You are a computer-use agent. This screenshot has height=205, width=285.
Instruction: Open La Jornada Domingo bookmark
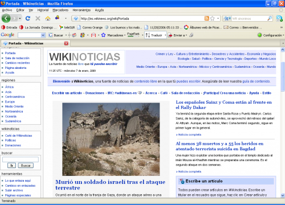(x=38, y=27)
